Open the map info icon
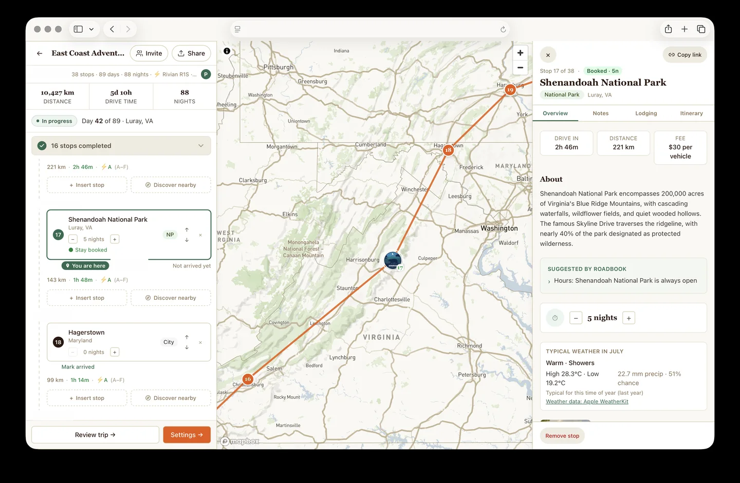Image resolution: width=740 pixels, height=483 pixels. [227, 51]
